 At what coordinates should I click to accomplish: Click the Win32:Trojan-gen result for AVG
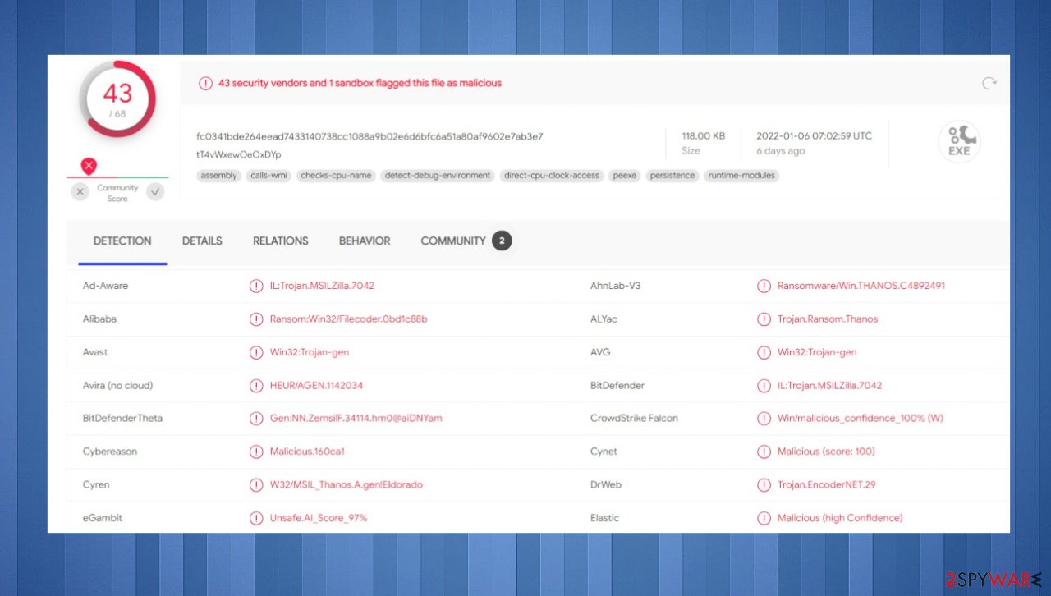pos(817,352)
